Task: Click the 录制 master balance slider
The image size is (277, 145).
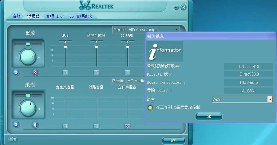Action: tap(28, 95)
